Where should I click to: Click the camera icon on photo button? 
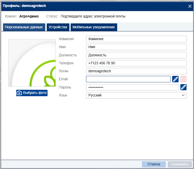[x=19, y=93]
